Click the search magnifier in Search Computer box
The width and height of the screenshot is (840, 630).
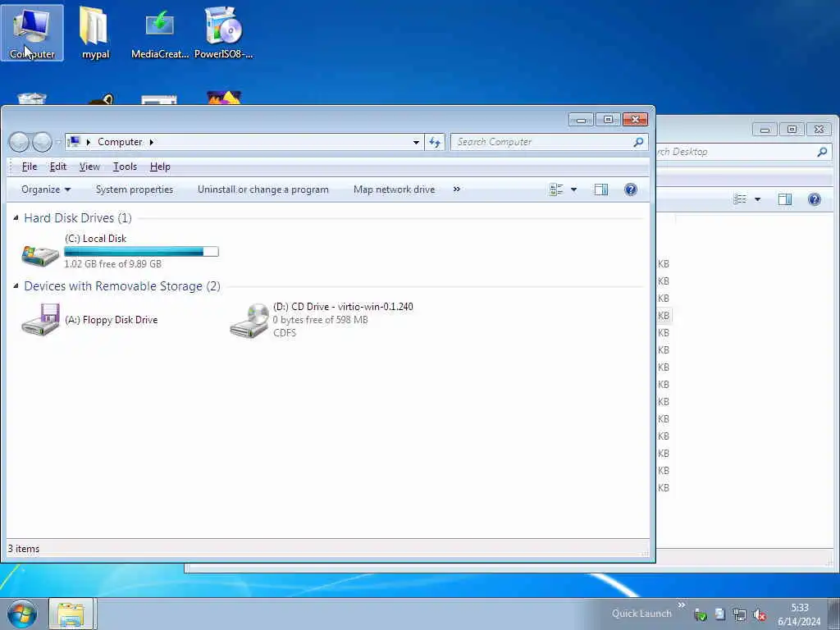638,142
